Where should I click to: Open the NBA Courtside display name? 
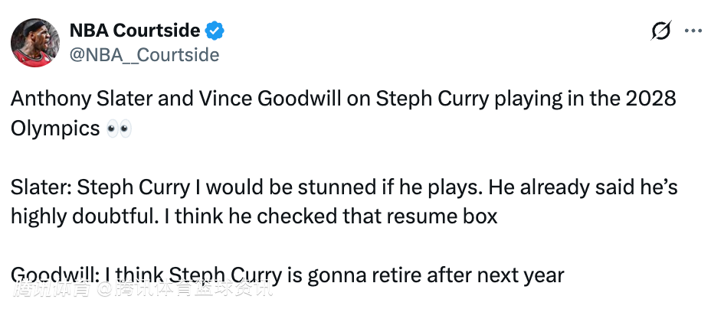coord(135,31)
